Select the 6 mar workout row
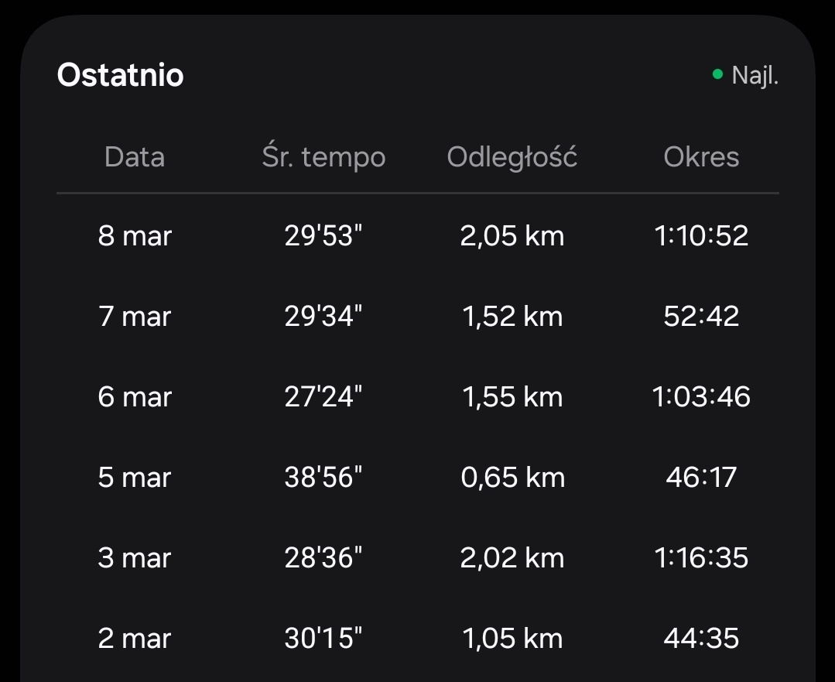 (x=135, y=396)
